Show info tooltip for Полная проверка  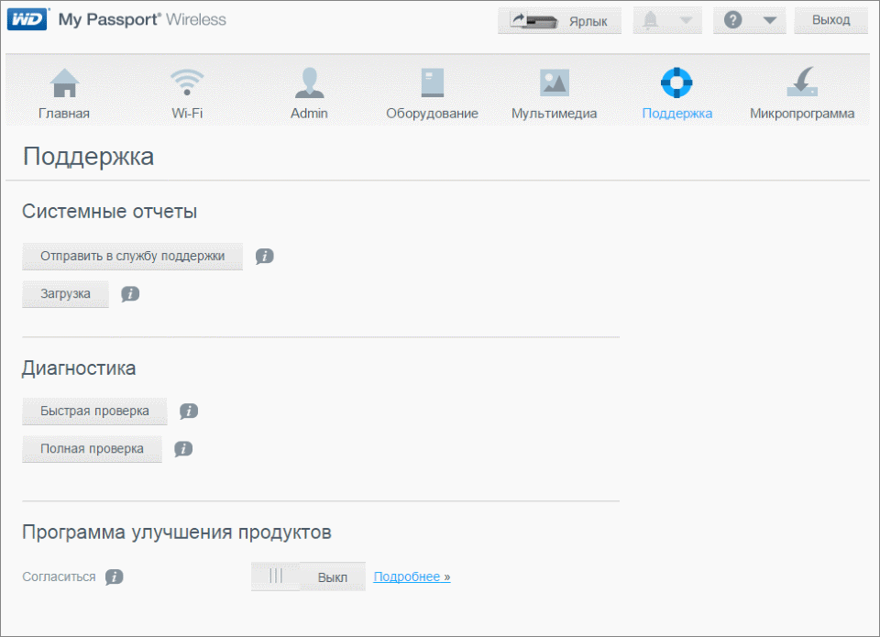pos(183,449)
